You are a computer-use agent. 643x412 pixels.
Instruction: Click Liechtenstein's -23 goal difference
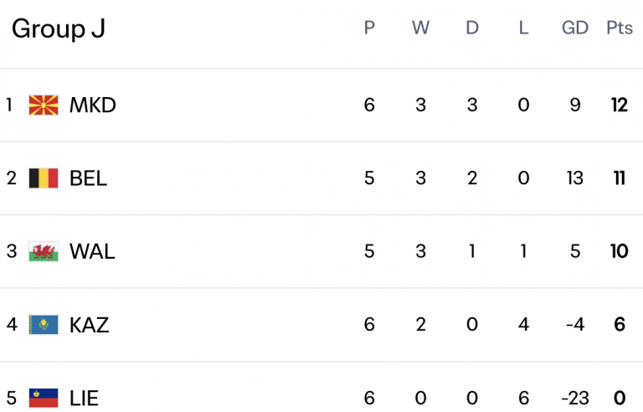[574, 398]
